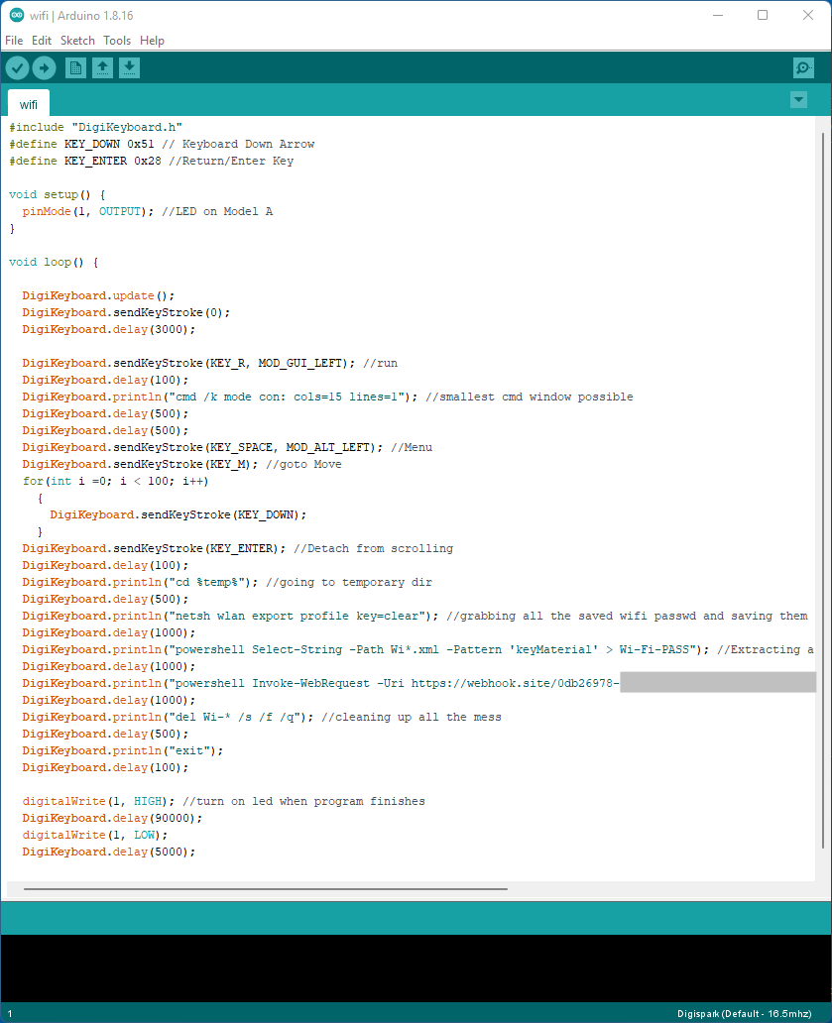832x1023 pixels.
Task: Open the Edit menu
Action: tap(42, 41)
